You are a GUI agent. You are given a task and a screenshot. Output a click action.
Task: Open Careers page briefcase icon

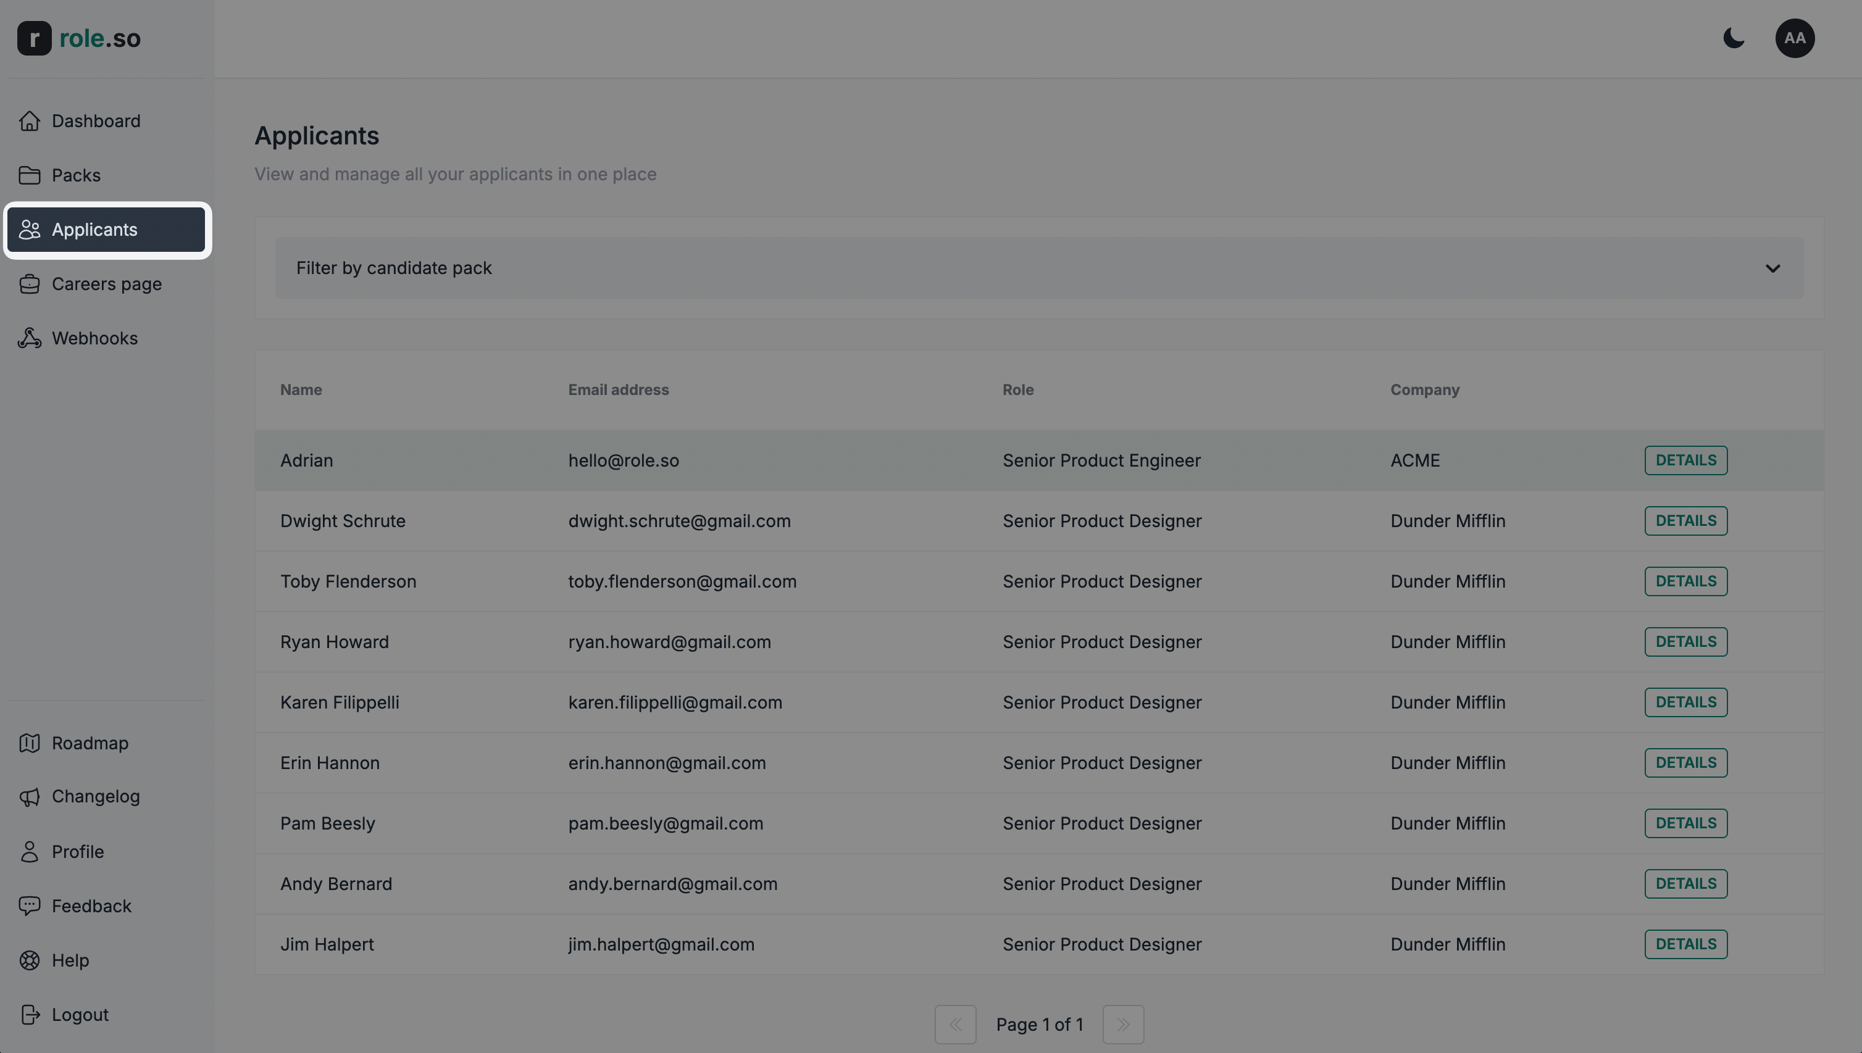click(30, 283)
